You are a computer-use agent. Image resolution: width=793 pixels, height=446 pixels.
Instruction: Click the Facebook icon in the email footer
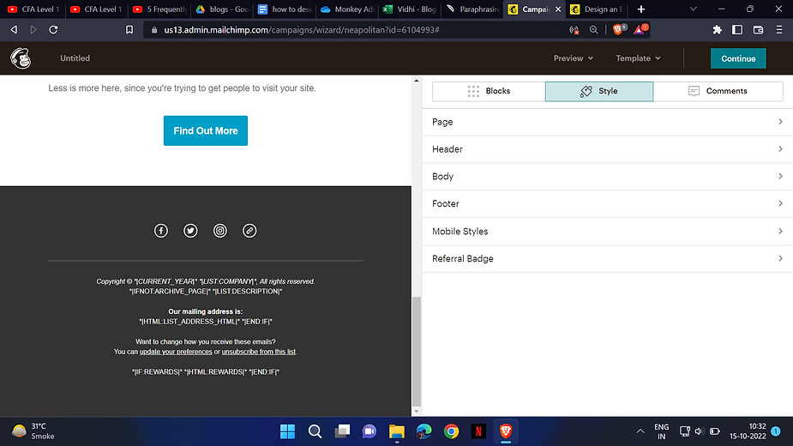point(161,231)
